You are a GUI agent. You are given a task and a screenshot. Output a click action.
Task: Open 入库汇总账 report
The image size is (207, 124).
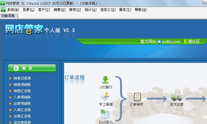22,110
